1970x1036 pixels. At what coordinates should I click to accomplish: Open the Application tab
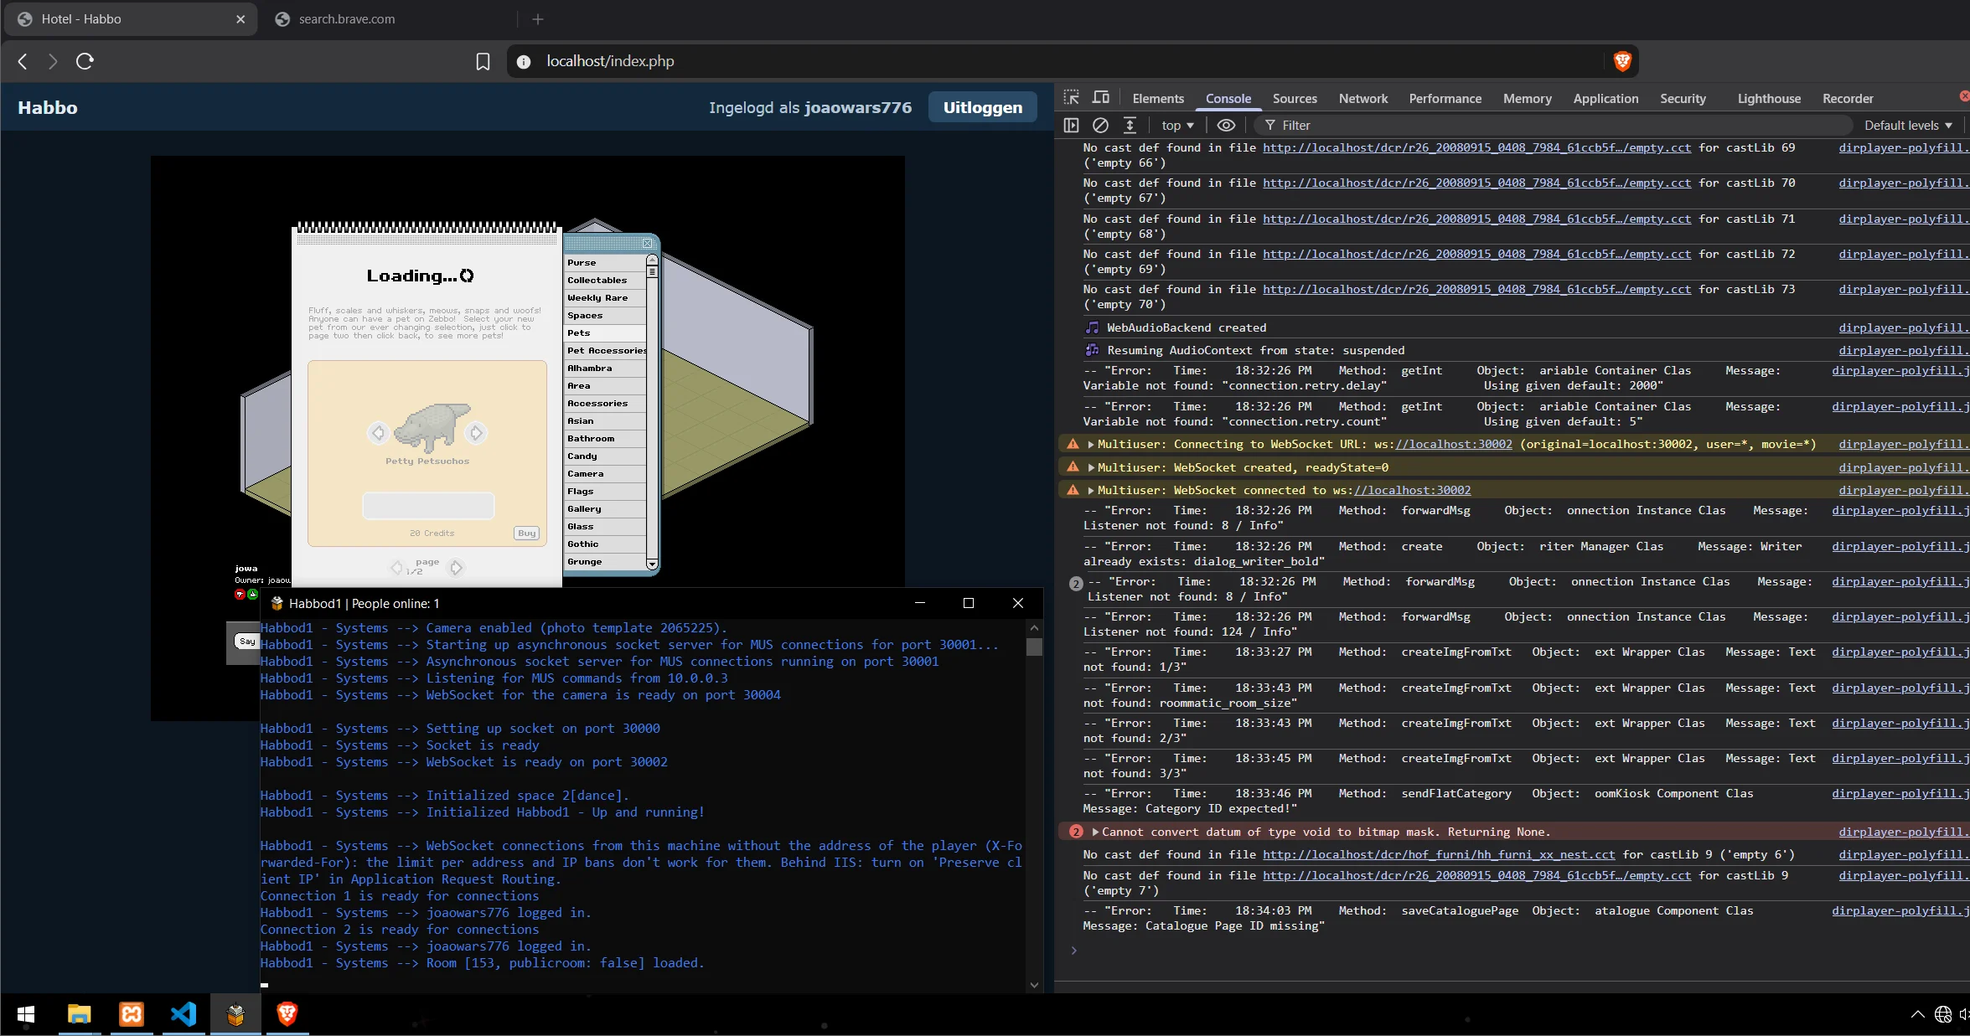point(1605,98)
